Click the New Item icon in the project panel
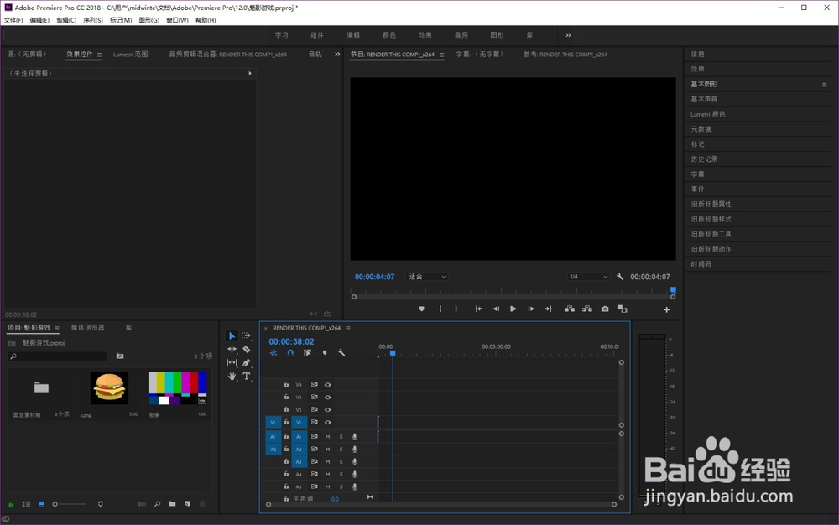Viewport: 839px width, 525px height. (x=187, y=504)
